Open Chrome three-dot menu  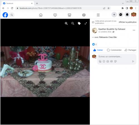[136, 8]
